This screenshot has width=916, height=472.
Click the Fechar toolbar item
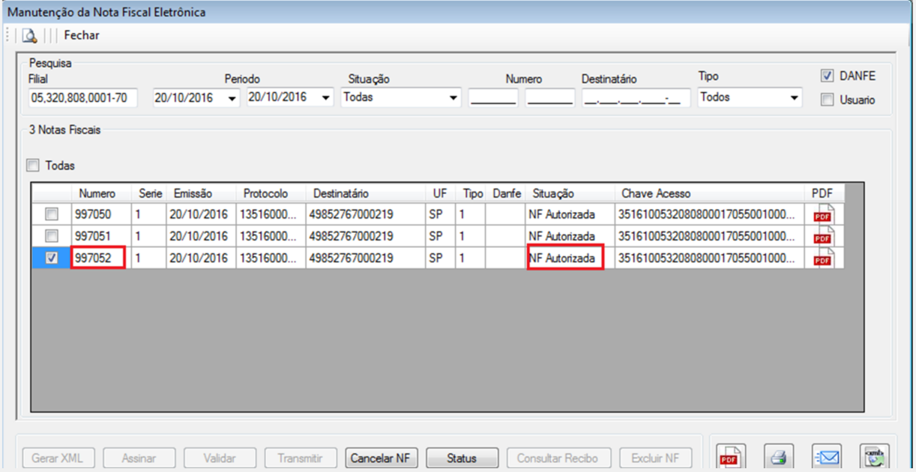(82, 35)
